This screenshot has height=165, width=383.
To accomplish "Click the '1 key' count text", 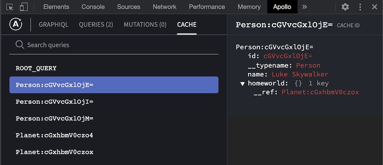I will click(319, 83).
